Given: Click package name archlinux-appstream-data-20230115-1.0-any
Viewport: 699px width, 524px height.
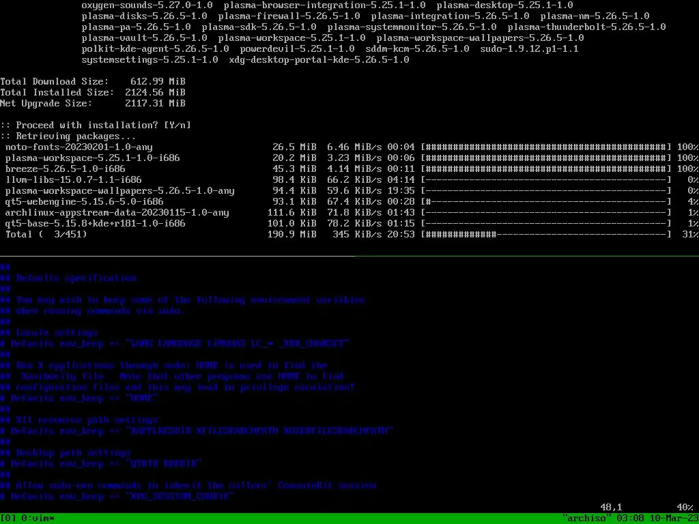Looking at the screenshot, I should point(117,213).
